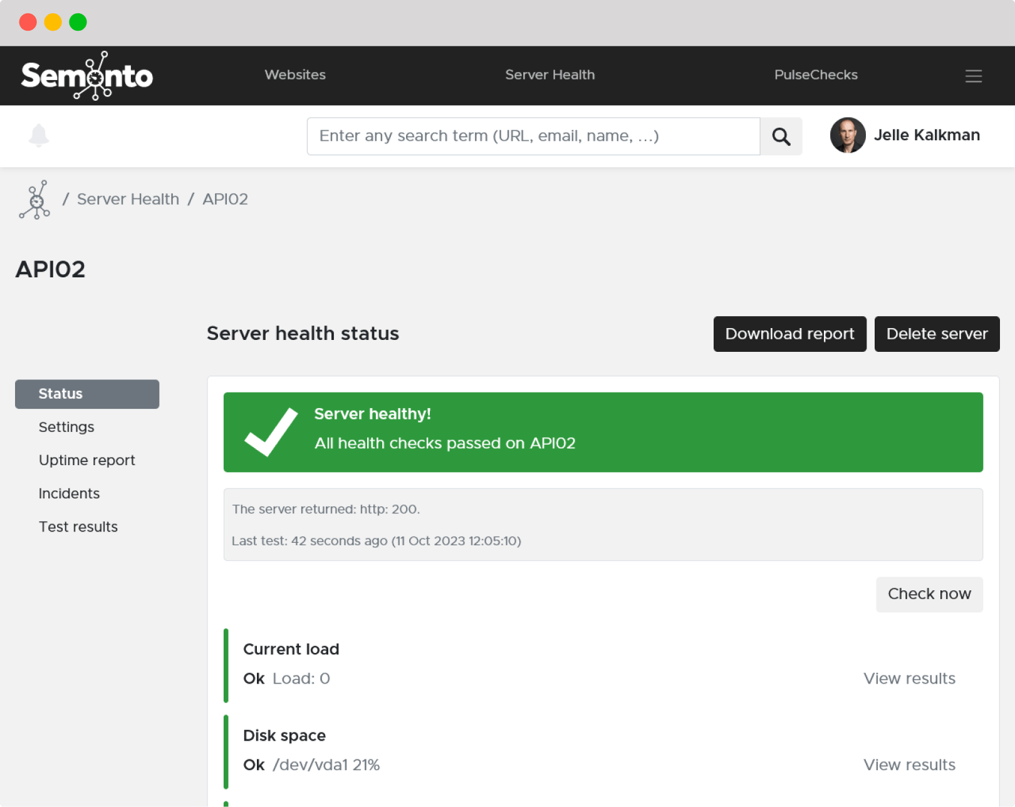Viewport: 1015px width, 807px height.
Task: Click the Check now button
Action: pos(929,594)
